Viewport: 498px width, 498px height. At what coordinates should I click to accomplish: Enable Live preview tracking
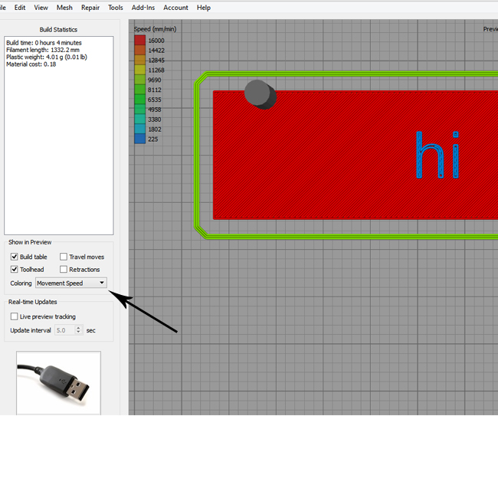point(15,316)
